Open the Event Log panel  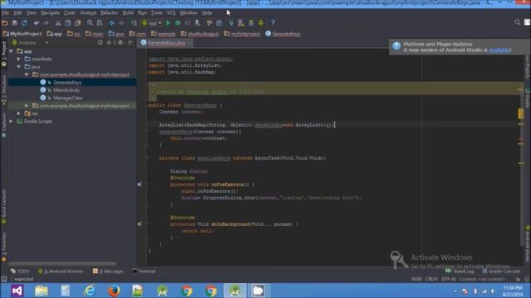460,272
